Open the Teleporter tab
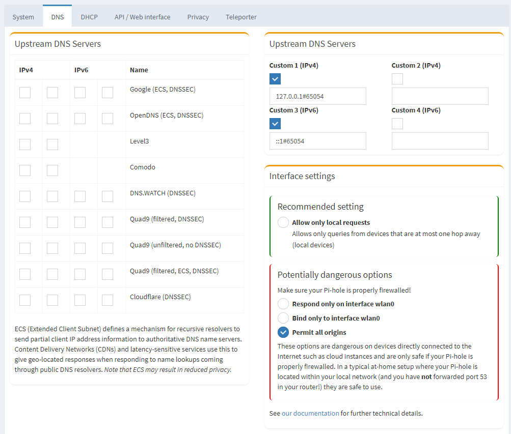Screen dimensions: 511x434 (241, 17)
